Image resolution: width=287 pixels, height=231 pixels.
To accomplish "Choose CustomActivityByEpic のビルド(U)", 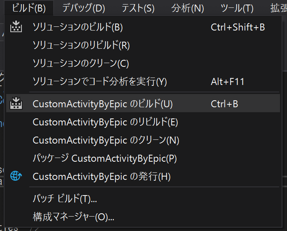I will 143,103.
